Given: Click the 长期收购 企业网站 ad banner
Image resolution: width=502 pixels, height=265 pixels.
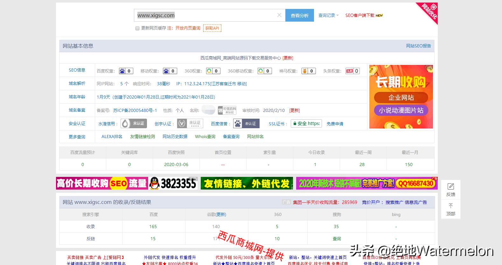Looking at the screenshot, I should (x=401, y=97).
